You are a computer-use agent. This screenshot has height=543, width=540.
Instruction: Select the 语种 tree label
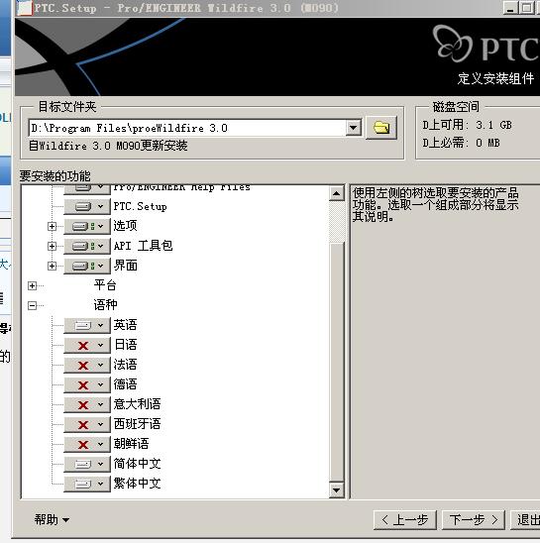105,305
